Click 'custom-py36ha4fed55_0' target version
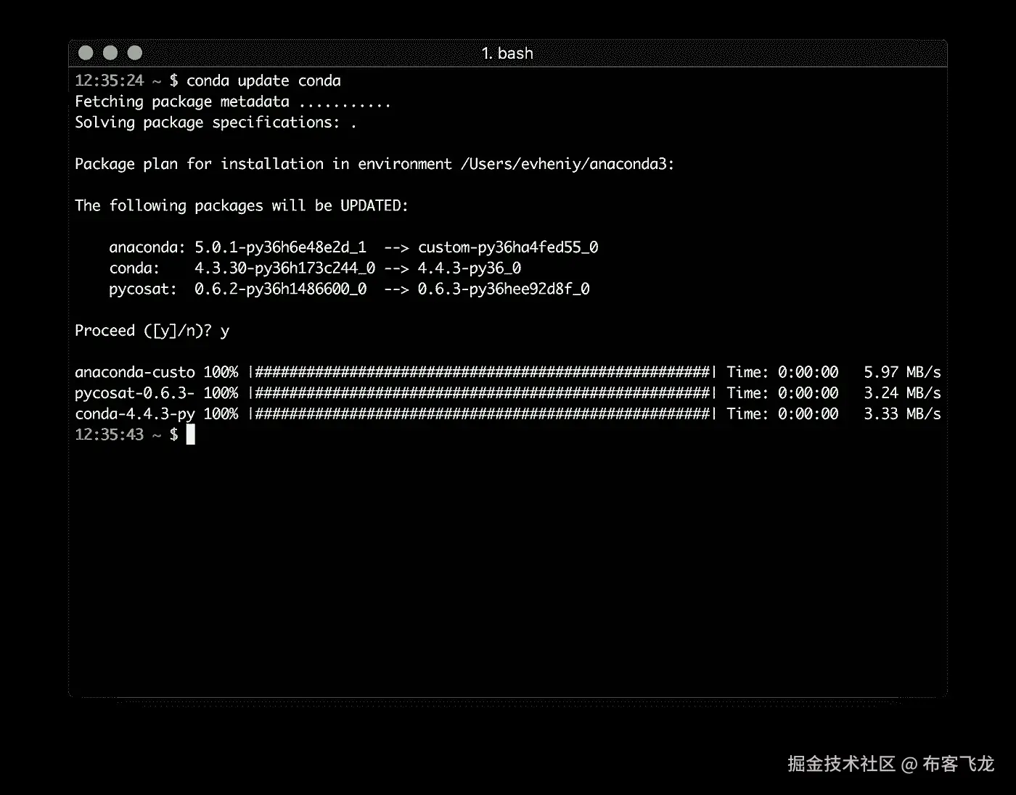The image size is (1016, 795). click(508, 248)
